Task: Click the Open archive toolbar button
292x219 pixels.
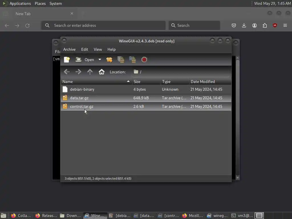Action: pyautogui.click(x=85, y=60)
